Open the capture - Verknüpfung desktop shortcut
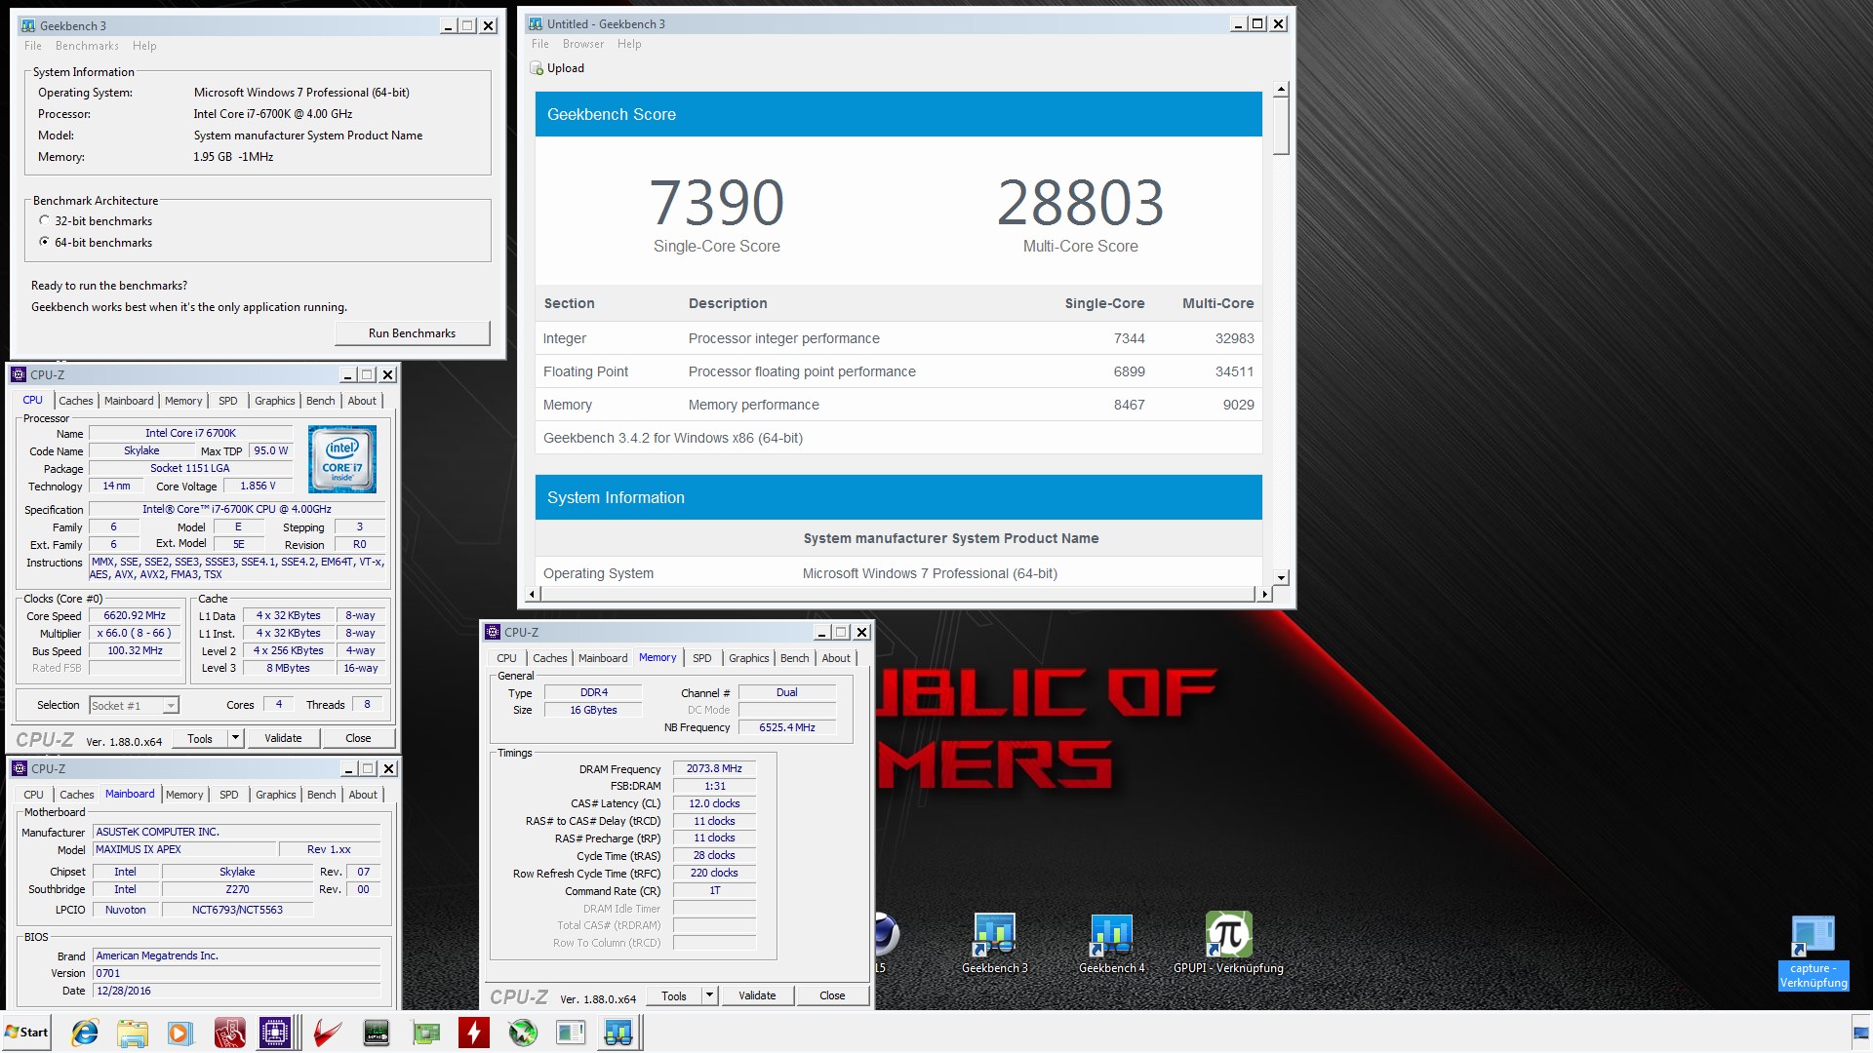This screenshot has width=1873, height=1053. pos(1813,953)
